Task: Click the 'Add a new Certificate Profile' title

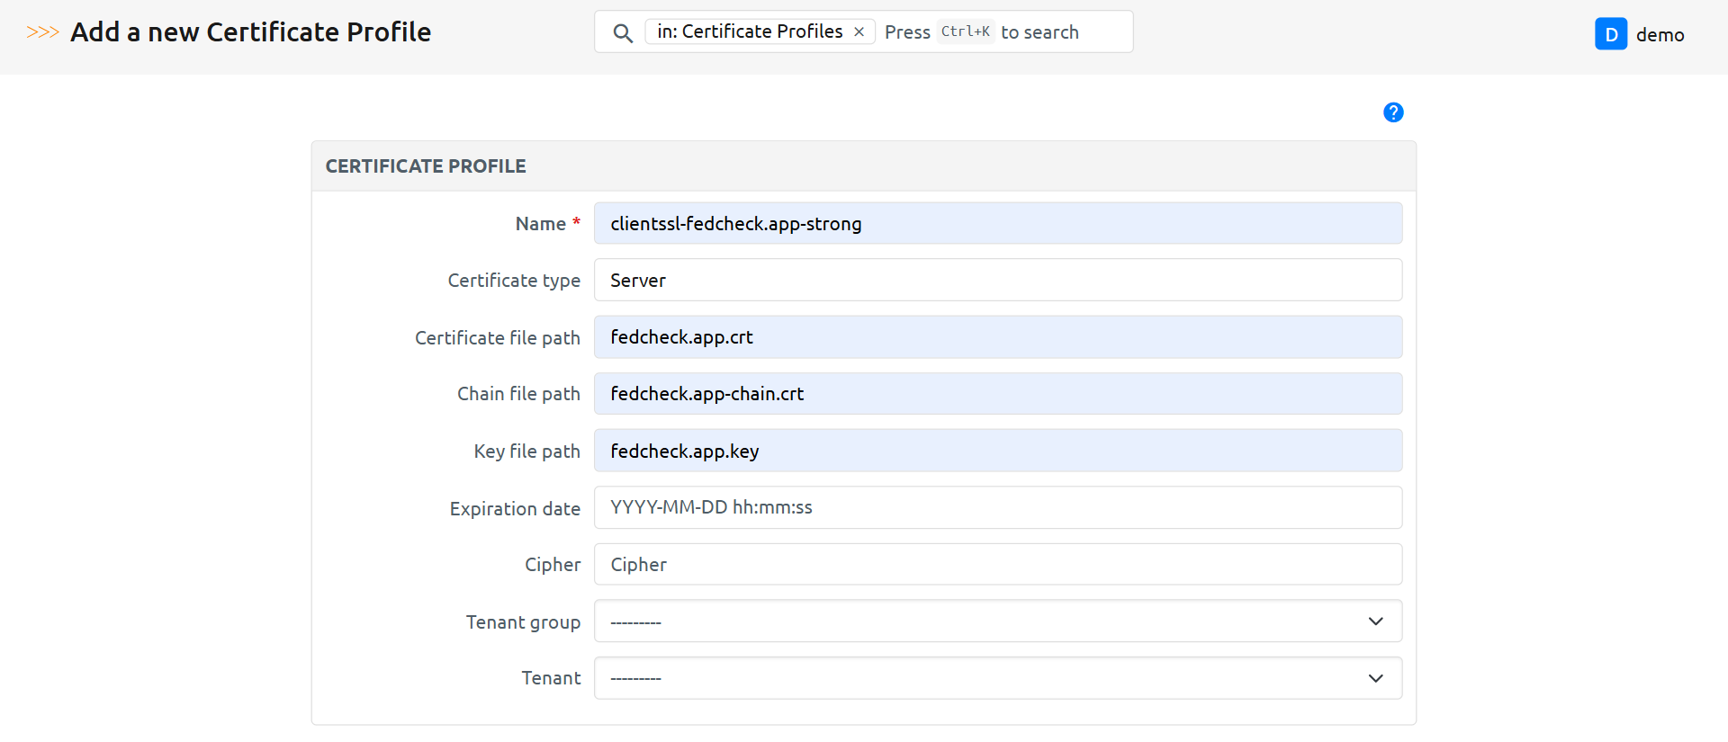Action: tap(251, 32)
